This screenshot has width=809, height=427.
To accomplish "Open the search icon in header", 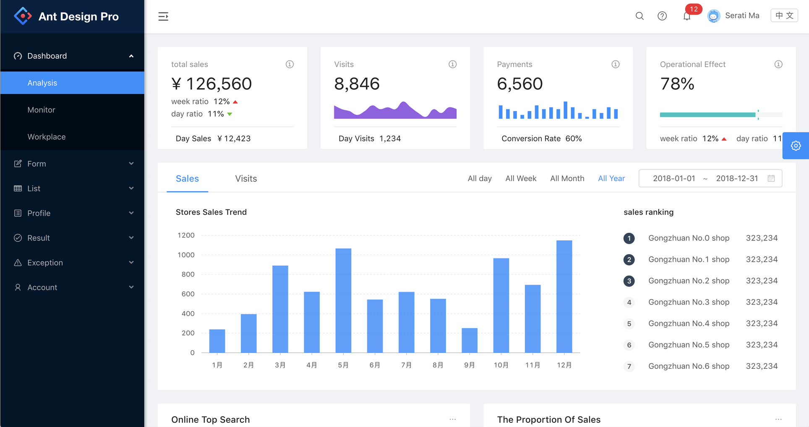I will (x=639, y=16).
